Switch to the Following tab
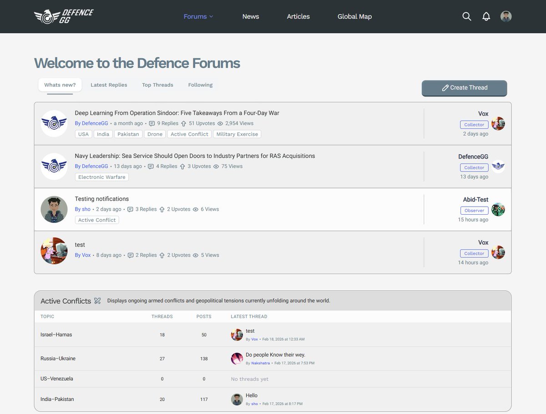 [200, 85]
